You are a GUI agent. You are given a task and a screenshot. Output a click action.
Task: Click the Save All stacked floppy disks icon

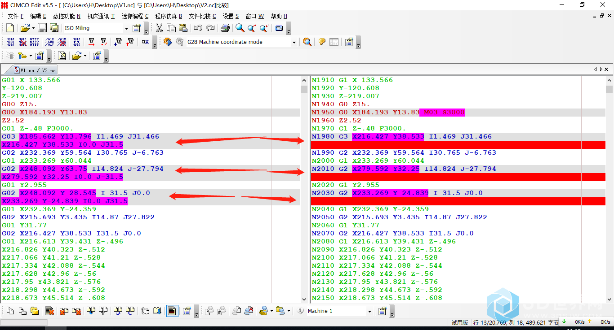tap(54, 28)
